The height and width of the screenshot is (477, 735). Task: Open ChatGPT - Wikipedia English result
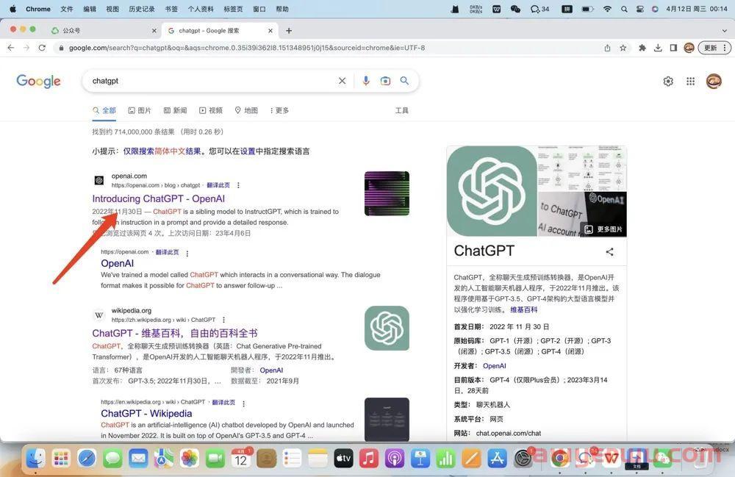(146, 413)
